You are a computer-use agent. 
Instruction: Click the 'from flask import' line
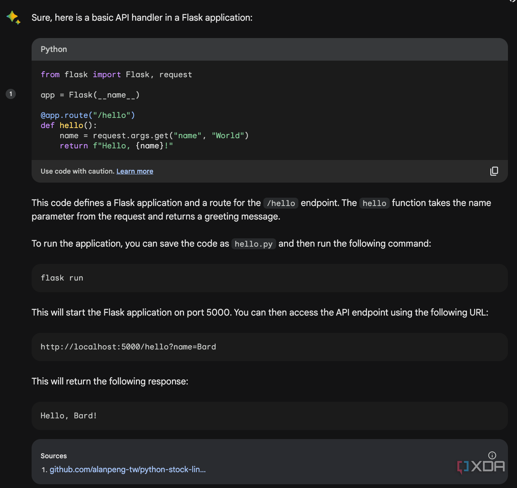click(x=116, y=75)
